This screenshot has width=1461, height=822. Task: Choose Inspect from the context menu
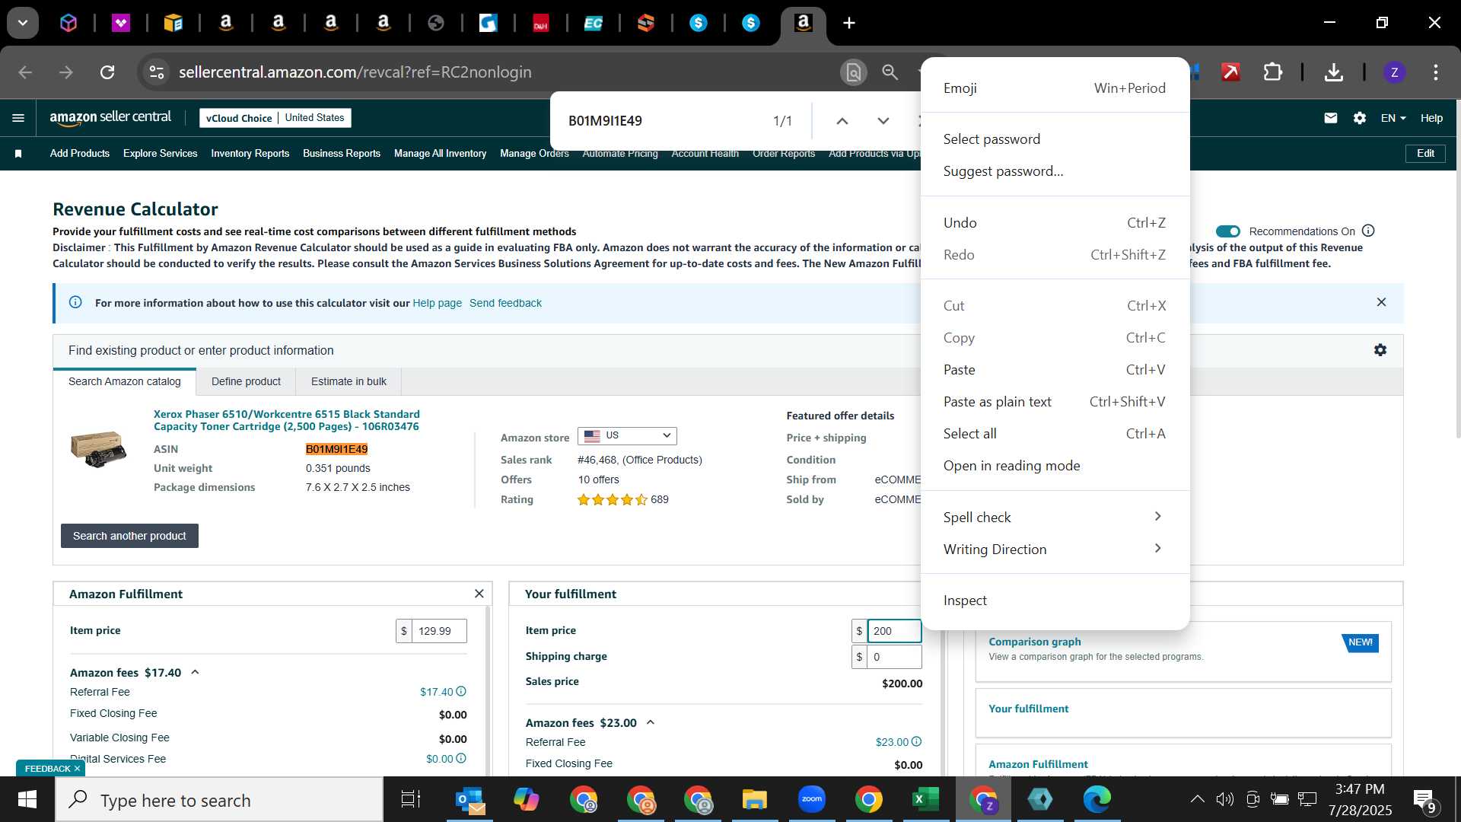click(1055, 601)
